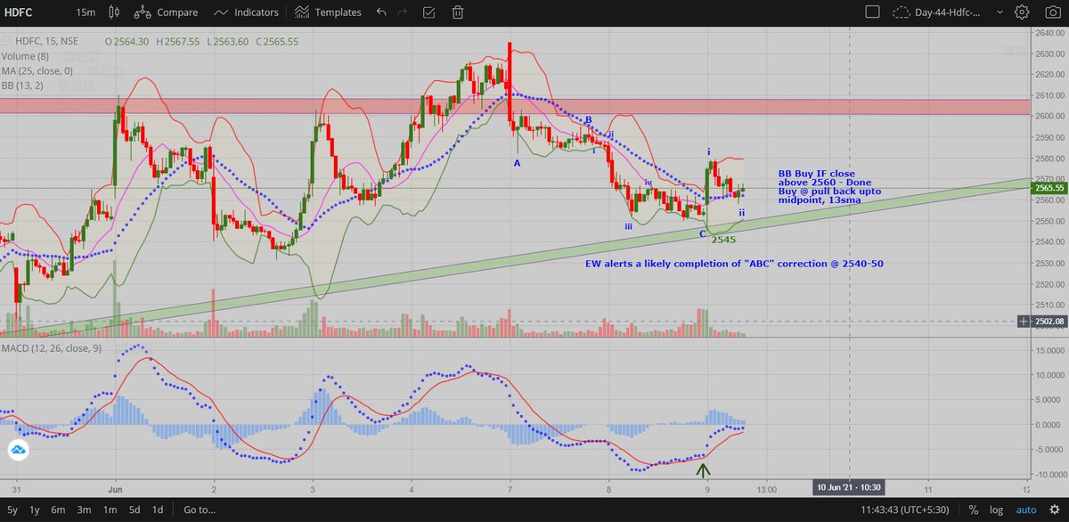The width and height of the screenshot is (1069, 522).
Task: Click the date label 10 Jun '21 10:30
Action: coord(848,488)
